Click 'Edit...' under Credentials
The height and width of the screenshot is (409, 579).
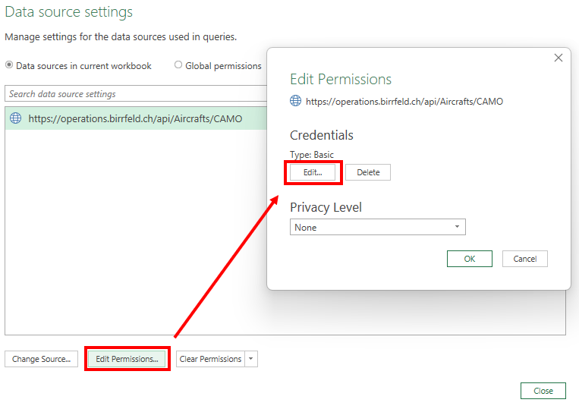tap(313, 172)
